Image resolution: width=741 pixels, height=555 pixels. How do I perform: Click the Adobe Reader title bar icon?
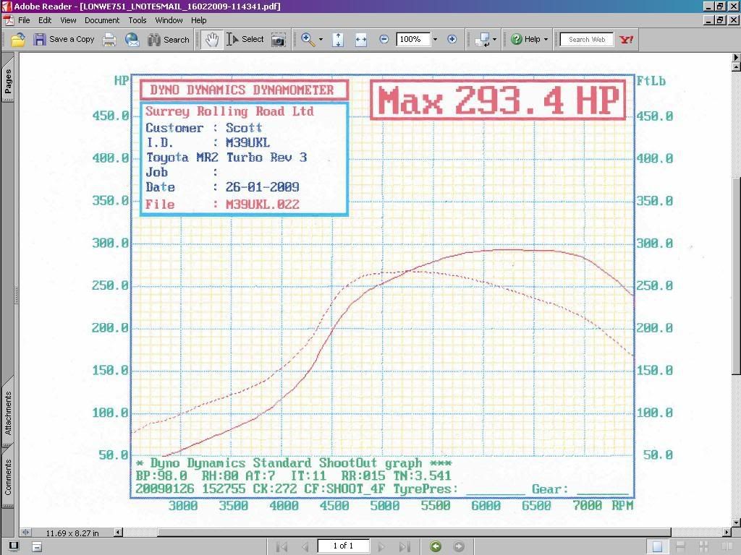[x=6, y=6]
